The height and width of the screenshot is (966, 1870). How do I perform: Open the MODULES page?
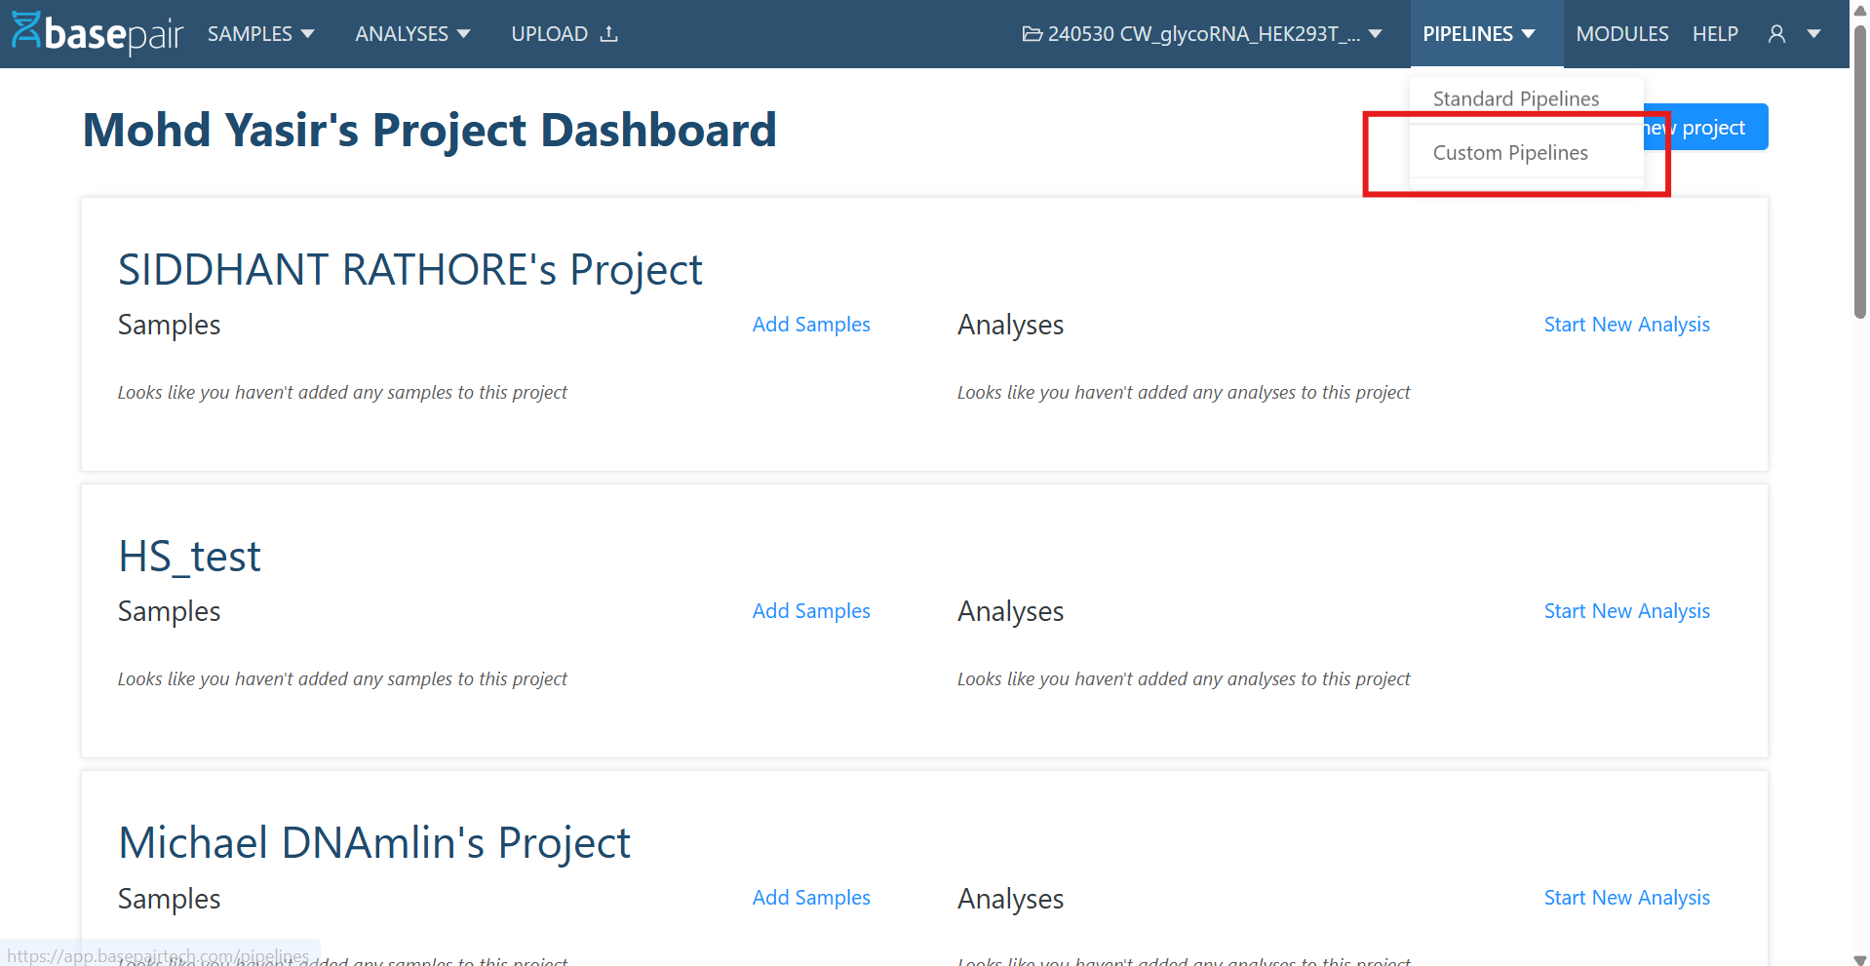[x=1621, y=33]
